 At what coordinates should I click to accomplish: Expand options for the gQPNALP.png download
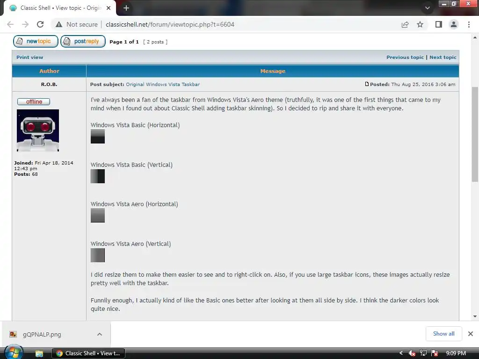pyautogui.click(x=100, y=334)
